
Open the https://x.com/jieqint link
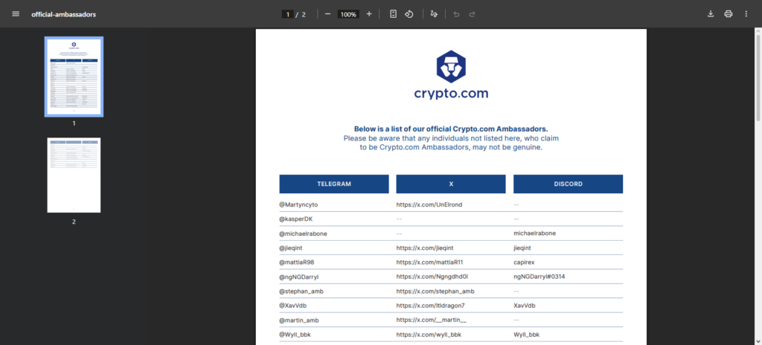[425, 248]
